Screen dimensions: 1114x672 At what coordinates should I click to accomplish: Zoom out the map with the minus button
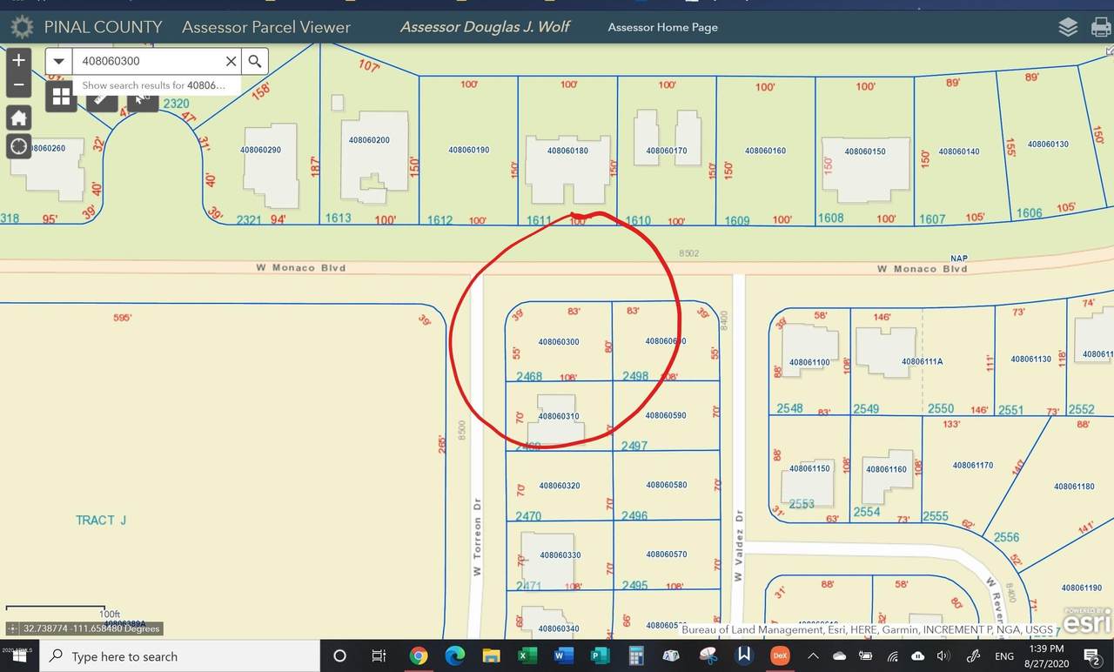(18, 85)
